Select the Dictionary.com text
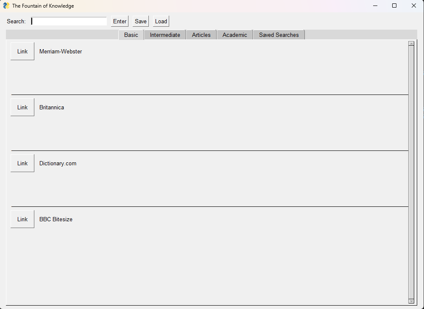424x309 pixels. (x=58, y=164)
